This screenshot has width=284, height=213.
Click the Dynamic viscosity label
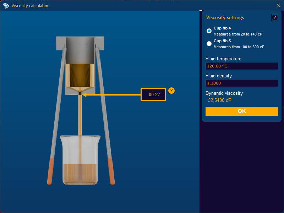224,93
